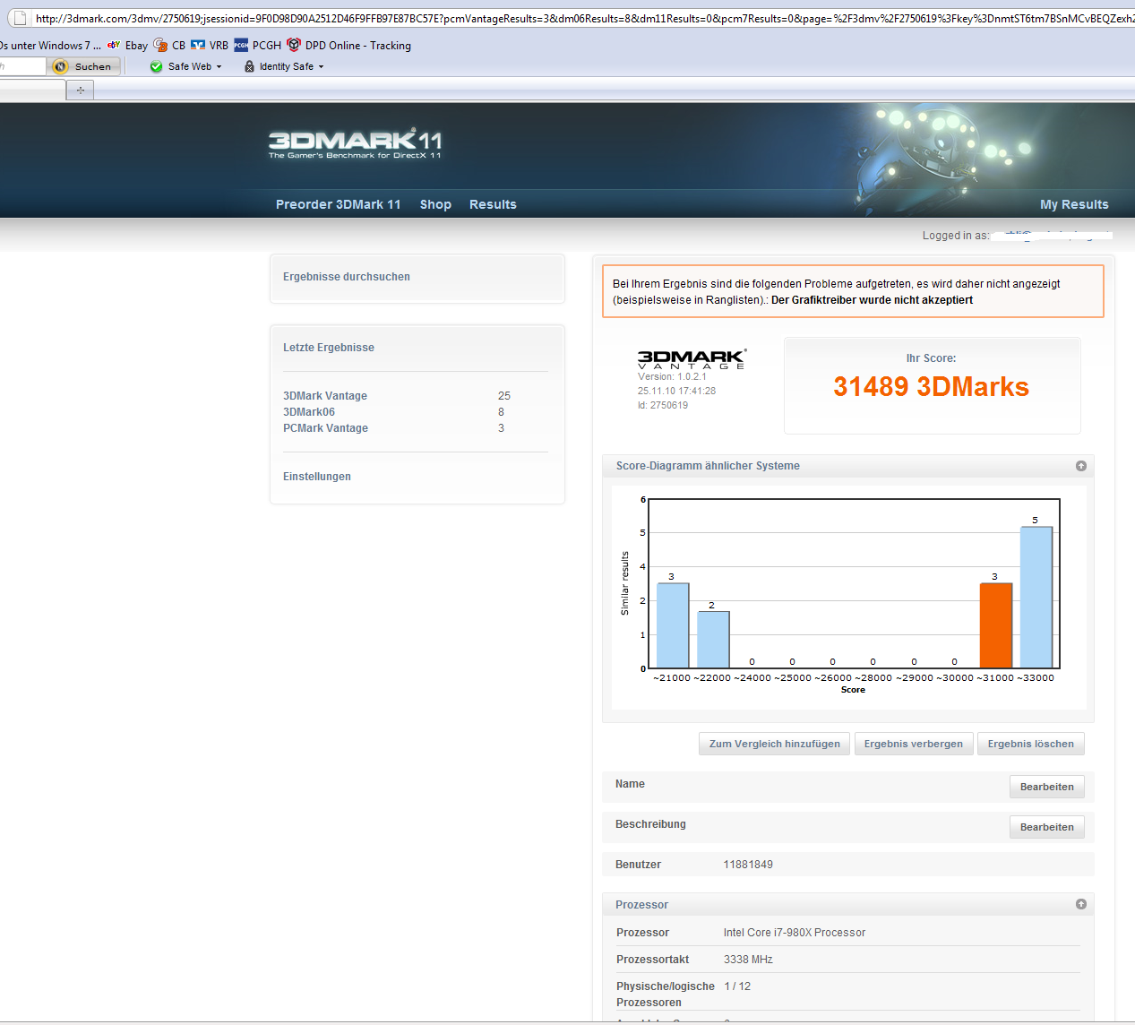Click the orange ~31000 score bar

(x=995, y=625)
